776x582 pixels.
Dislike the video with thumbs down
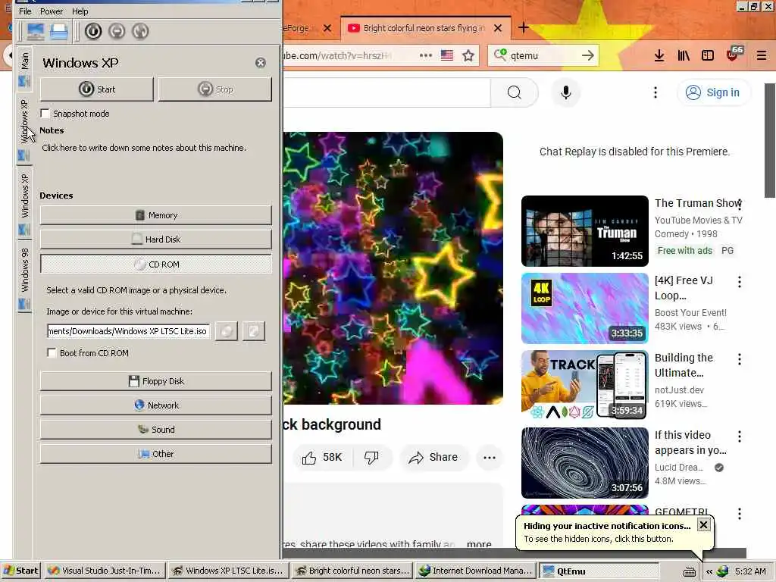[x=372, y=457]
